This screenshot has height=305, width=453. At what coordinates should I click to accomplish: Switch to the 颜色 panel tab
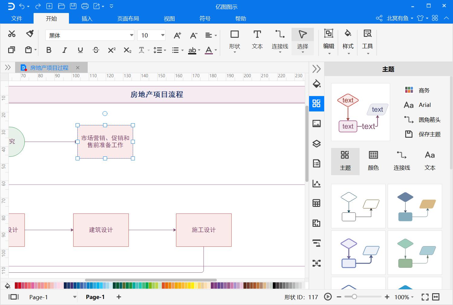pos(373,161)
